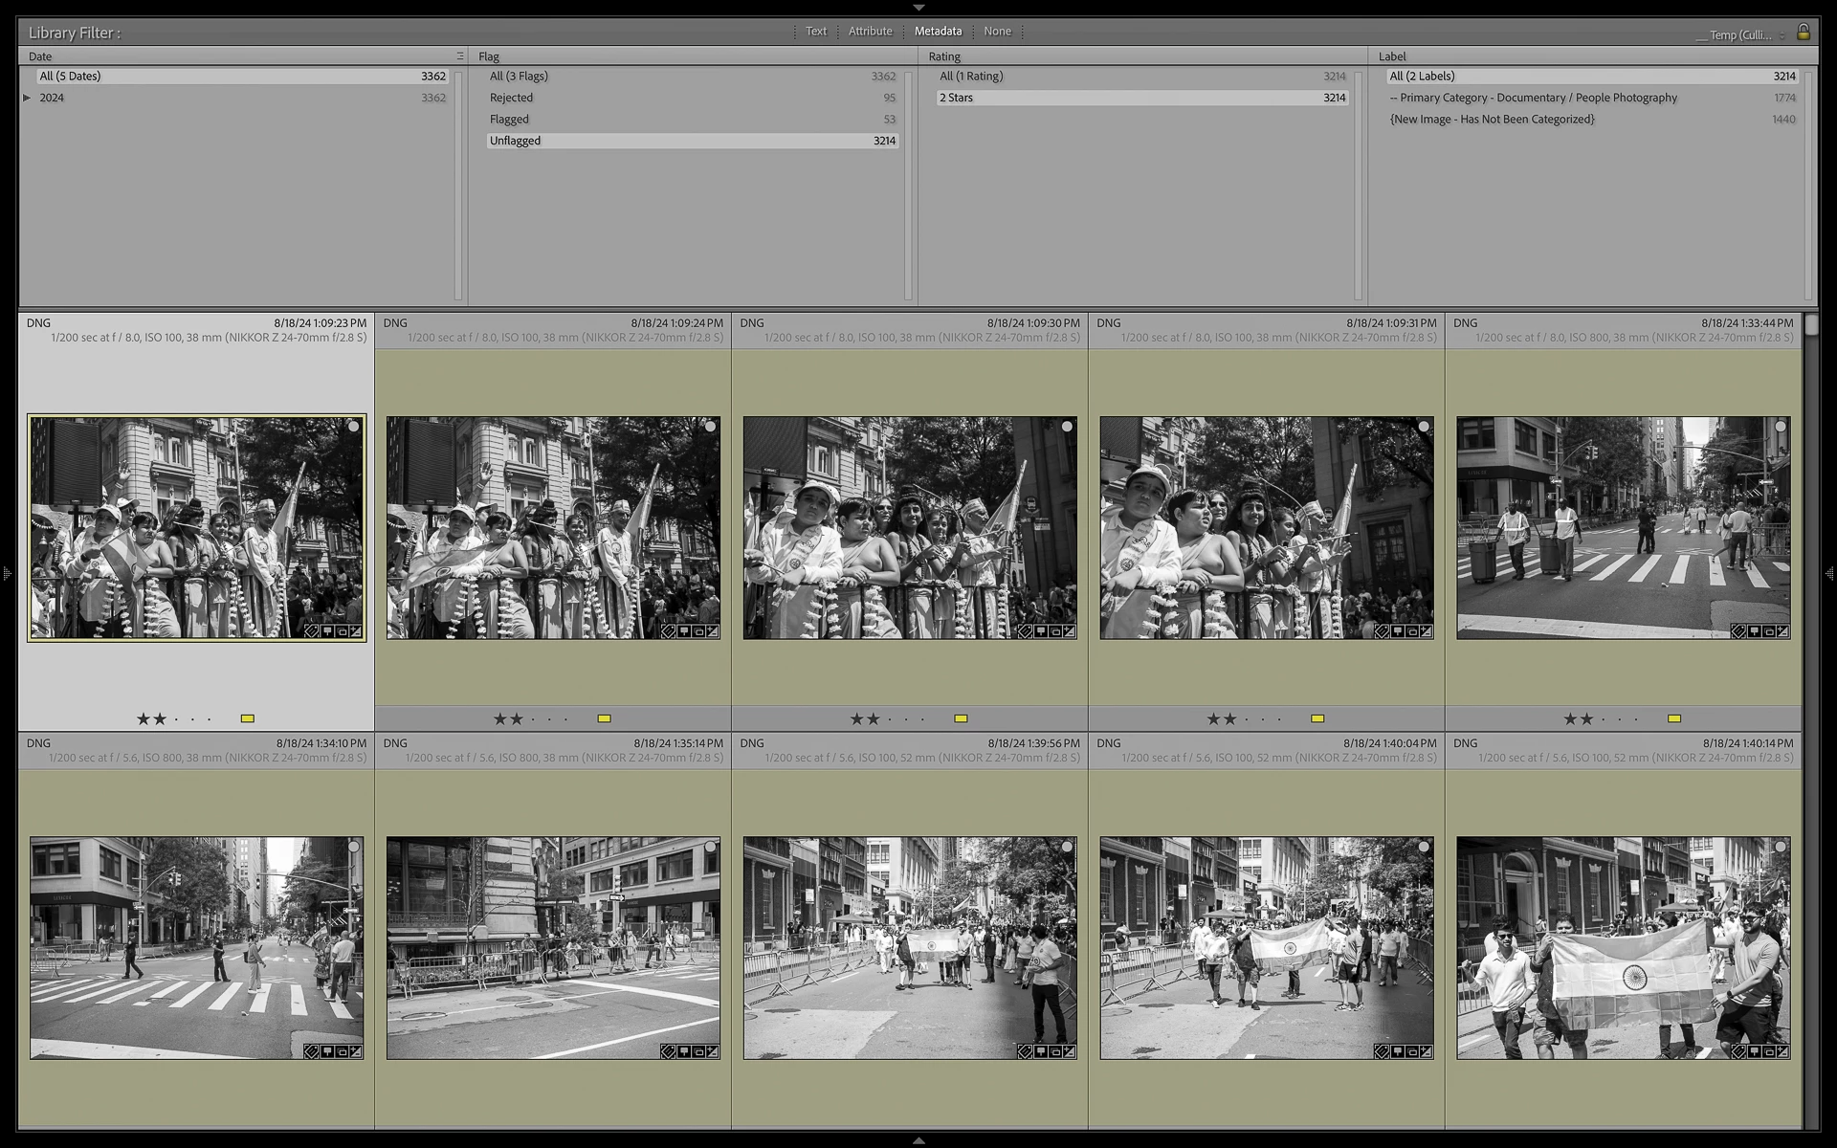Click the filter lock icon
The height and width of the screenshot is (1148, 1837).
(1803, 32)
